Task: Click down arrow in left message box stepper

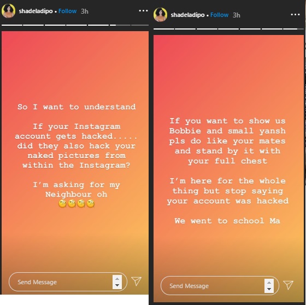Action: (117, 285)
